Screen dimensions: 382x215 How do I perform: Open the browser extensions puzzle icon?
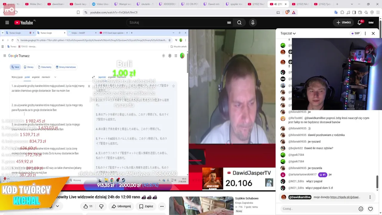point(342,12)
